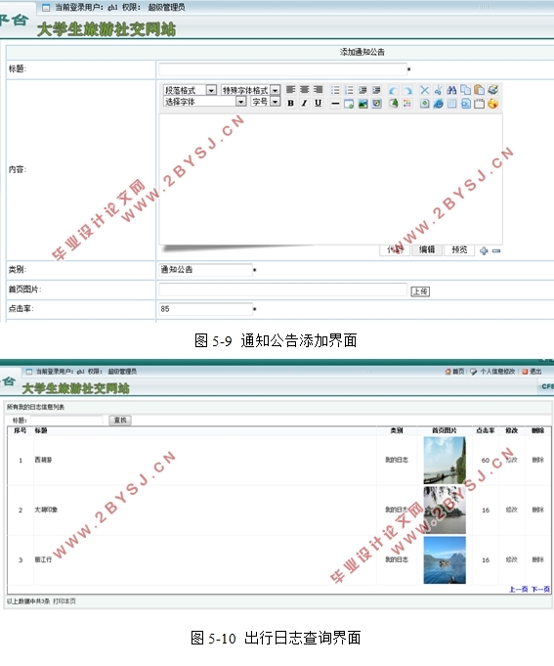This screenshot has width=554, height=666.
Task: Click the 查找 search button
Action: [x=120, y=421]
